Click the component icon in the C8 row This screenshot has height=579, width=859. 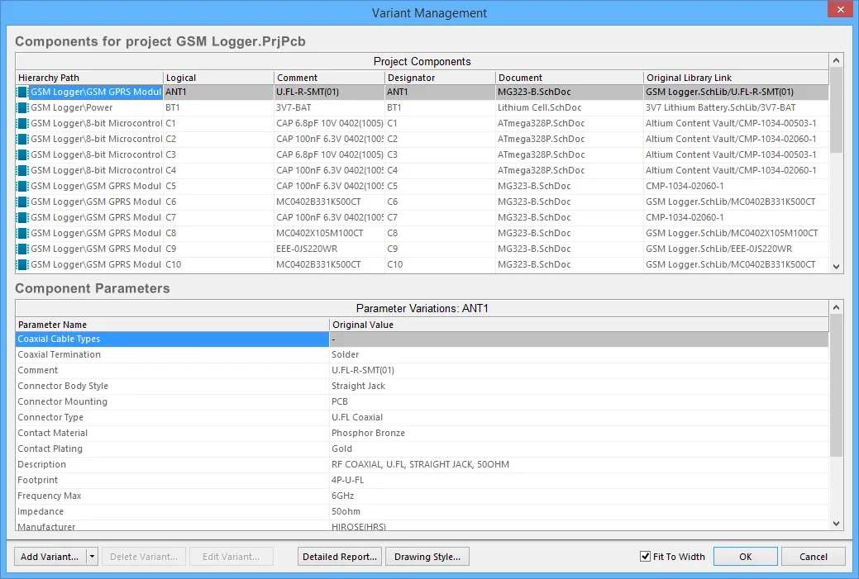pyautogui.click(x=22, y=234)
